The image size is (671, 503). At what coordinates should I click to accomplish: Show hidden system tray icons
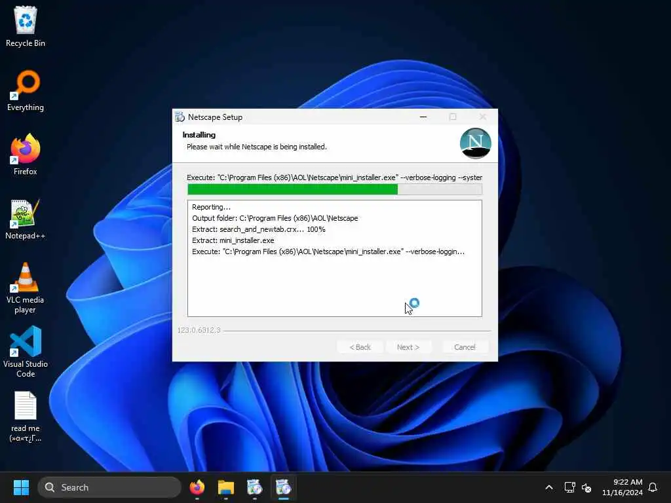pos(549,487)
